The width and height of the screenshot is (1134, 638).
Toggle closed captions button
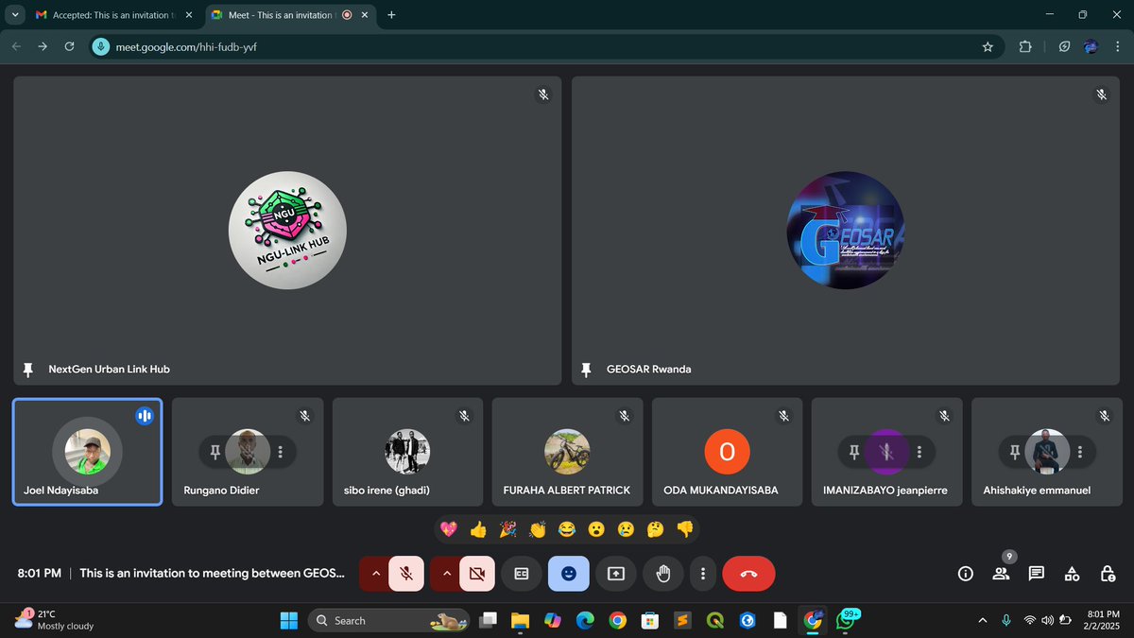[521, 573]
